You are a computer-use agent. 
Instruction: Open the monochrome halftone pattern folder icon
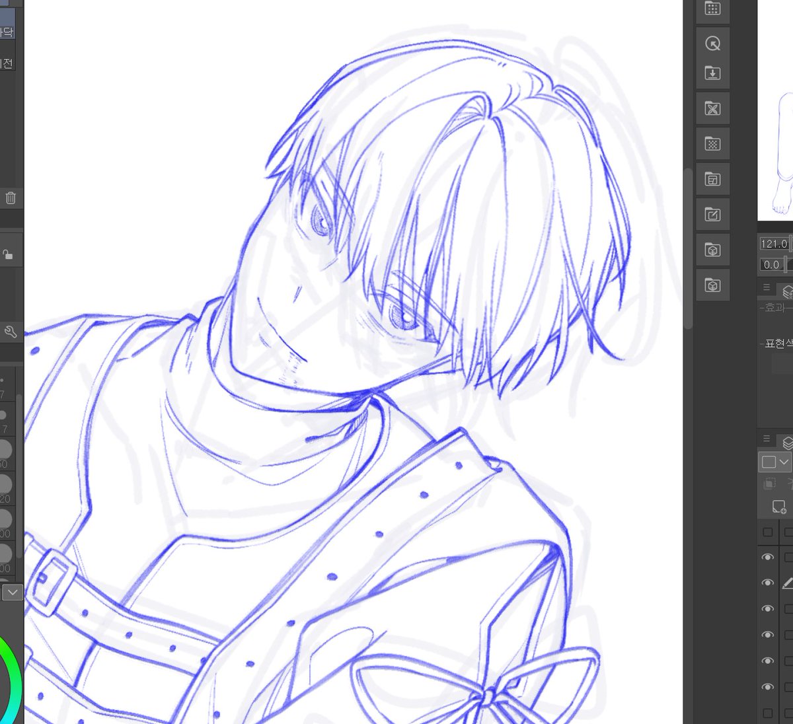point(712,144)
